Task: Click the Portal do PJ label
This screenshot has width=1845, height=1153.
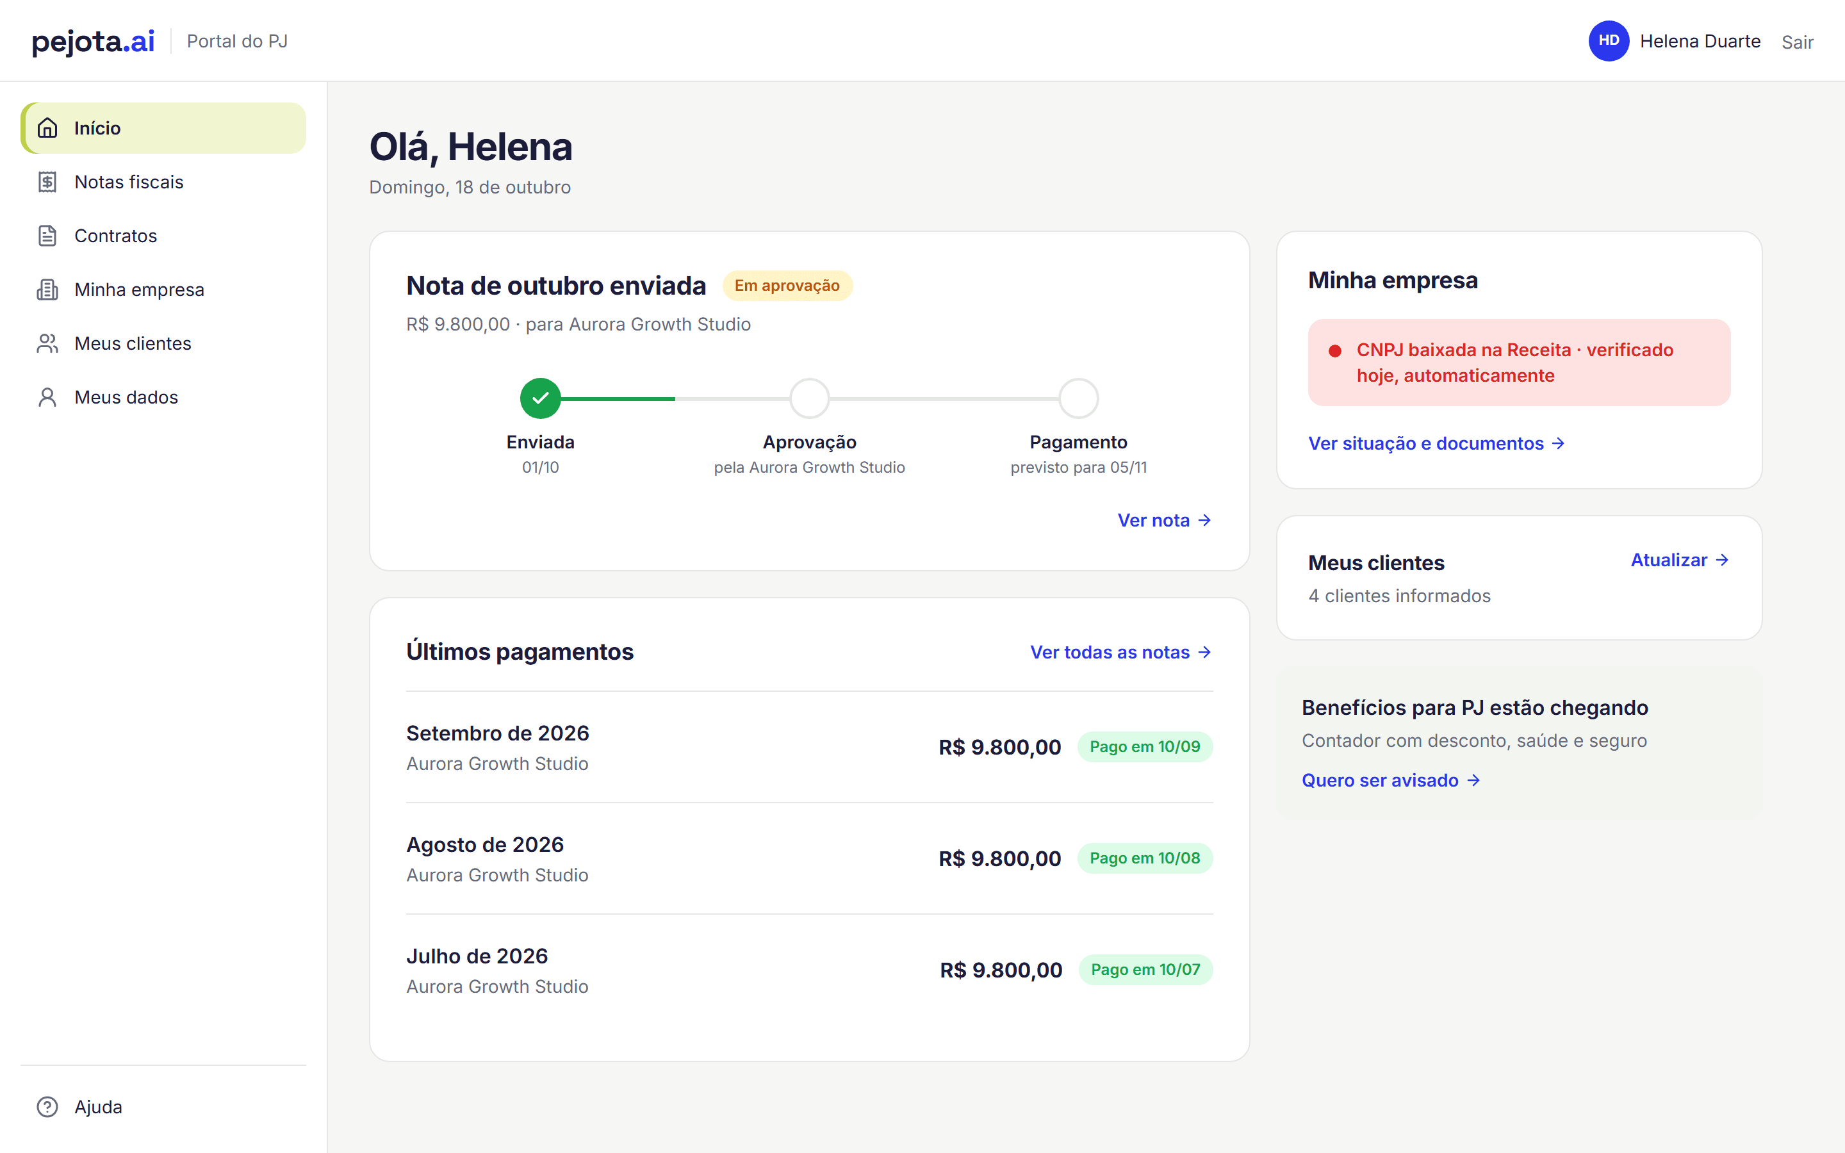Action: click(237, 41)
